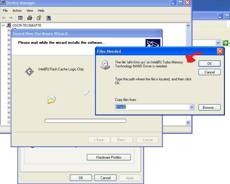
Task: Click the disabled Apply button
Action: [130, 178]
